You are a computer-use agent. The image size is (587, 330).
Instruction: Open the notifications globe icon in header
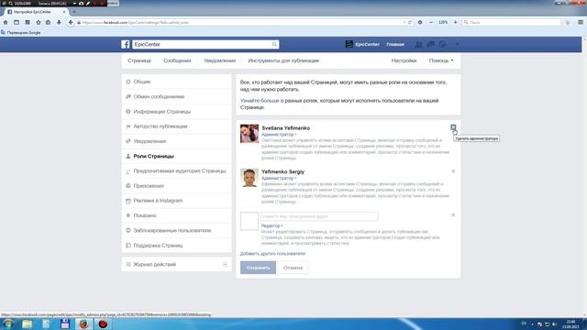tap(442, 44)
